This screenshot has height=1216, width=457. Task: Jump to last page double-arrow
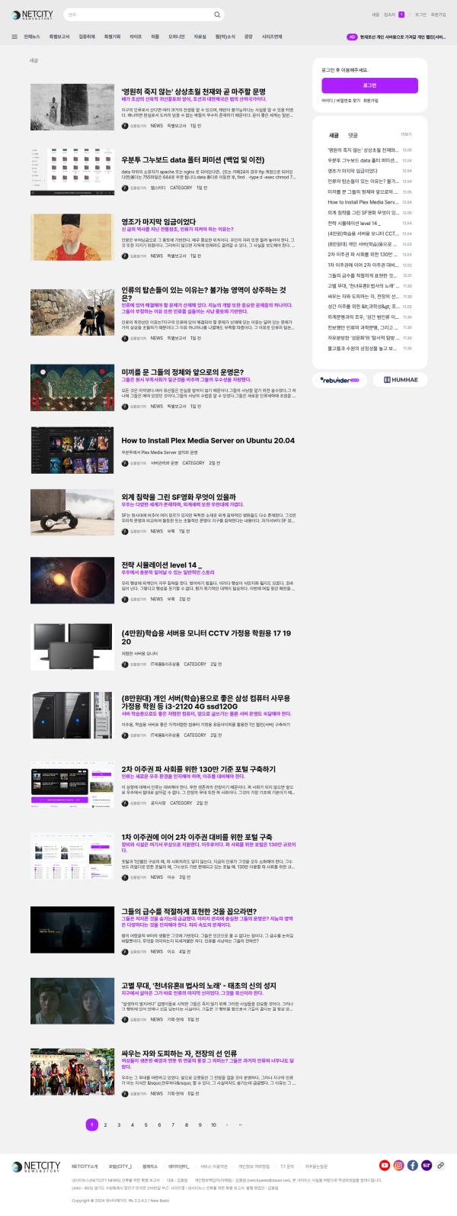coord(240,1124)
